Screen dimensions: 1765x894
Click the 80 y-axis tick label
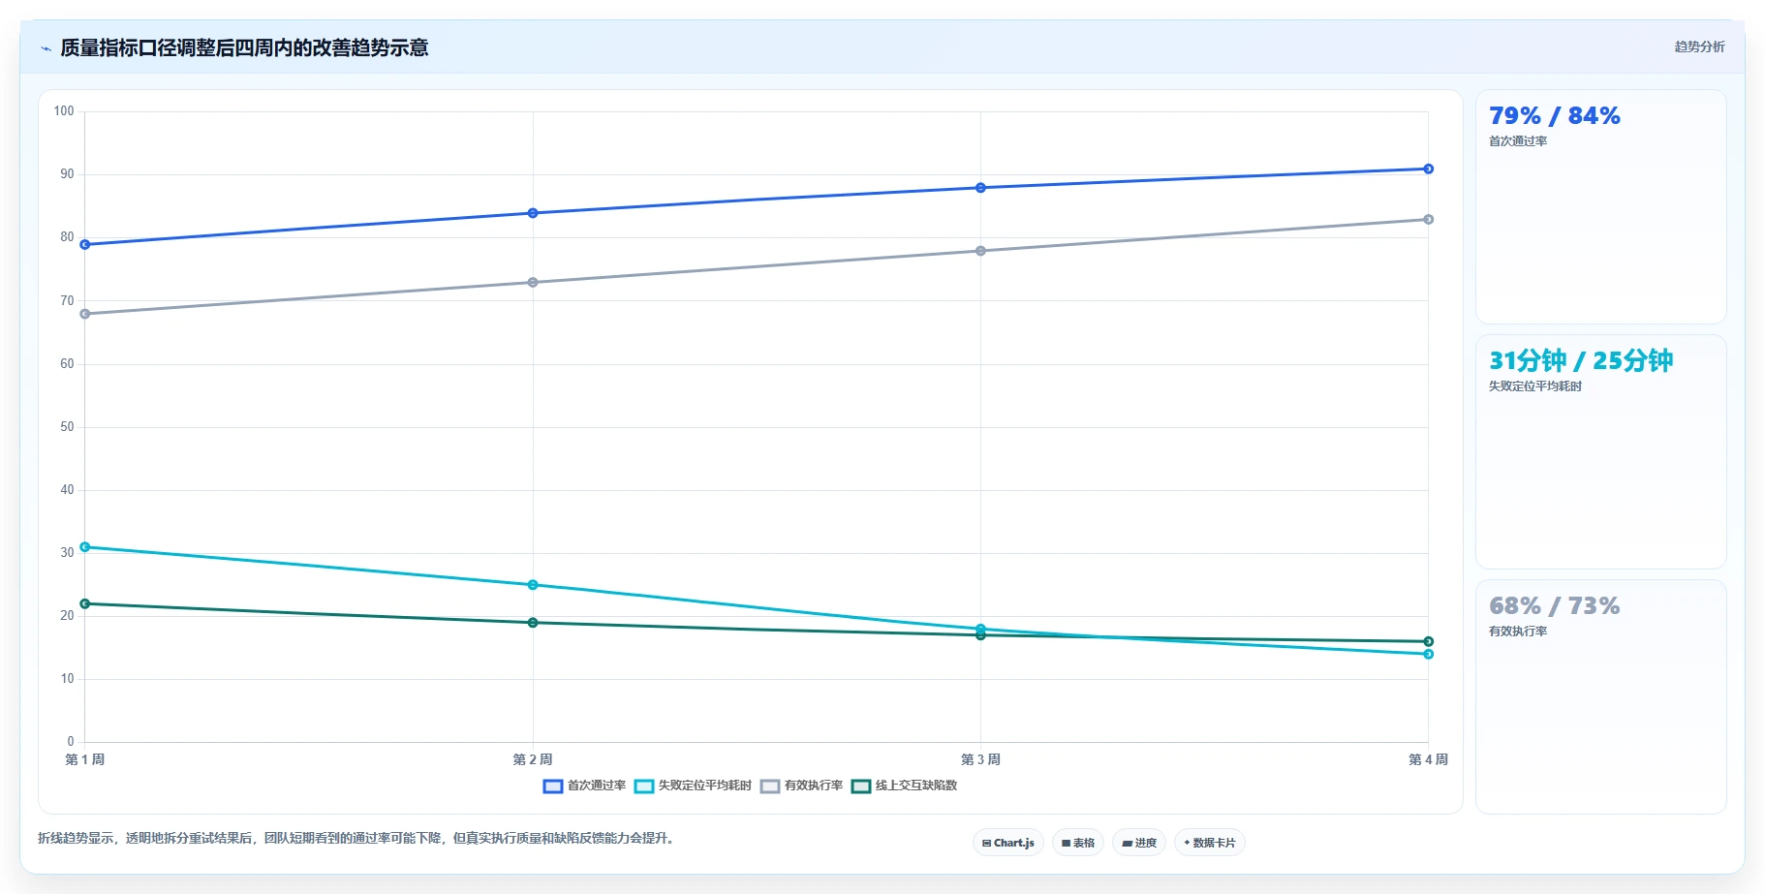67,237
